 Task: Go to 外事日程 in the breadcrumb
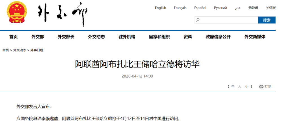point(37,50)
